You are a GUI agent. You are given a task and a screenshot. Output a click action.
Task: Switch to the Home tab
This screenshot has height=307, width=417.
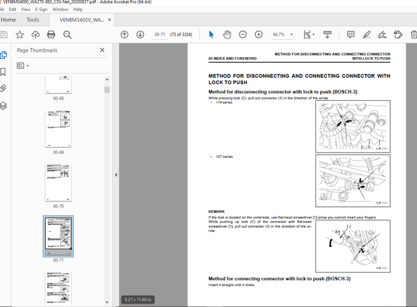(x=8, y=19)
